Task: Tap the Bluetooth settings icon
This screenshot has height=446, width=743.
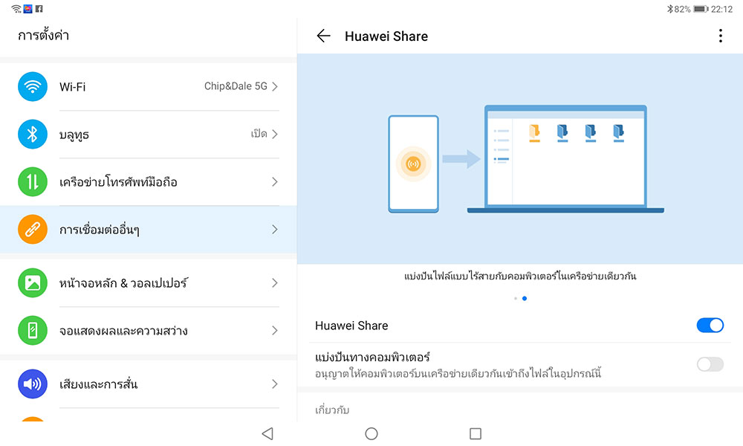Action: (x=32, y=135)
